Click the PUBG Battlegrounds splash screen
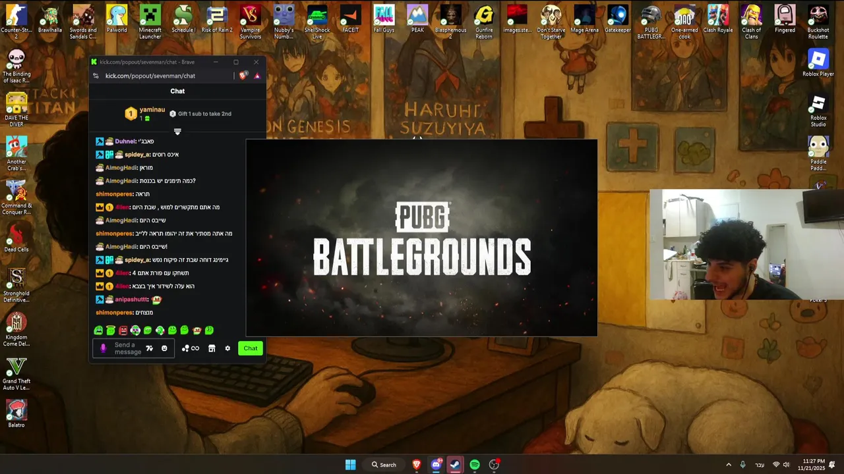 pos(422,238)
